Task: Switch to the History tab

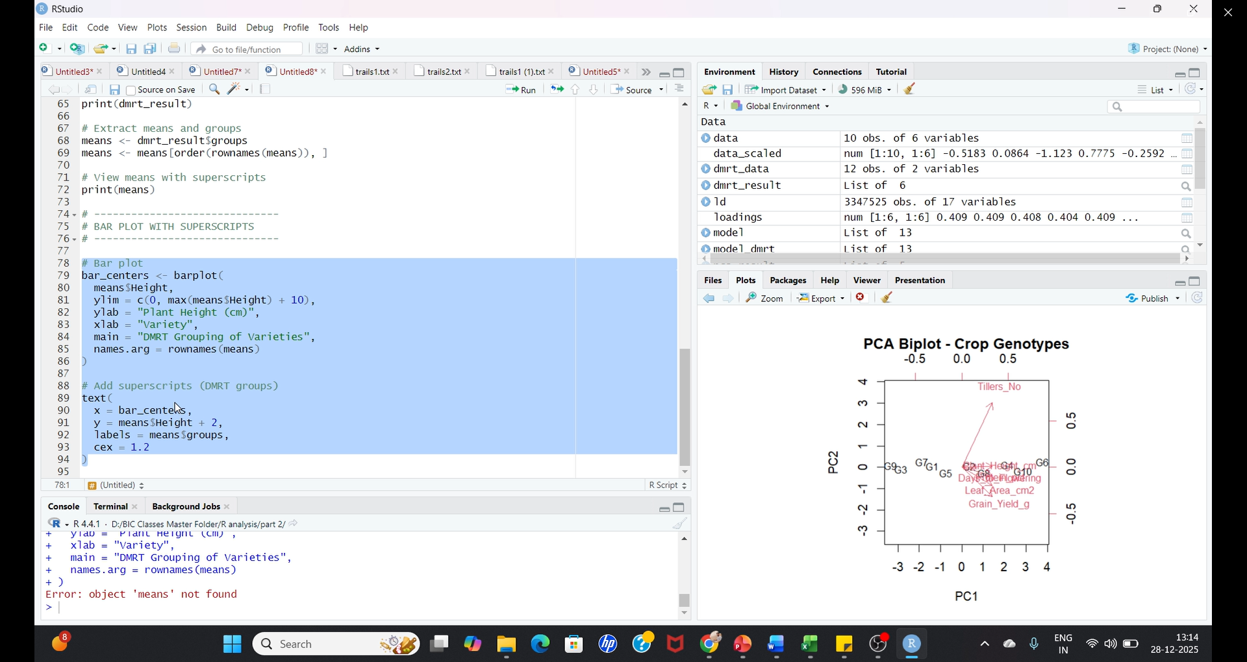Action: tap(784, 72)
